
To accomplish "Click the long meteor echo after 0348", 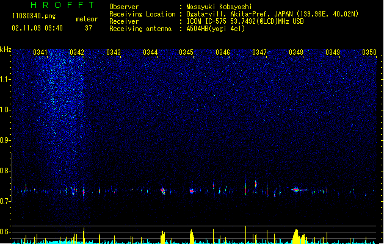I will (300, 190).
